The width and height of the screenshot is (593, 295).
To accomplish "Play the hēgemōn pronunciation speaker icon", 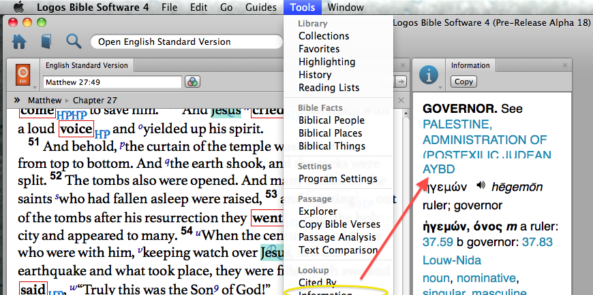I will coord(481,186).
